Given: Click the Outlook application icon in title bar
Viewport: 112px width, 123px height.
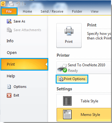Looking at the screenshot, I should click(x=3, y=4).
